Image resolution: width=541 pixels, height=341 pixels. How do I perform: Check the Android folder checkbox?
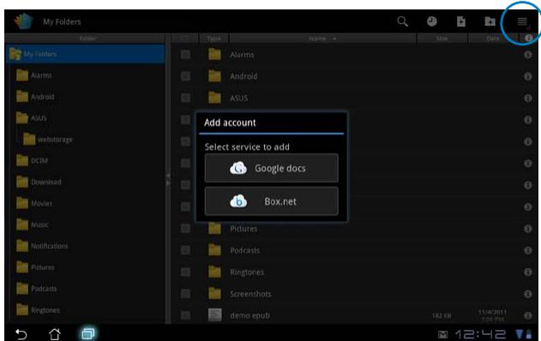(186, 76)
